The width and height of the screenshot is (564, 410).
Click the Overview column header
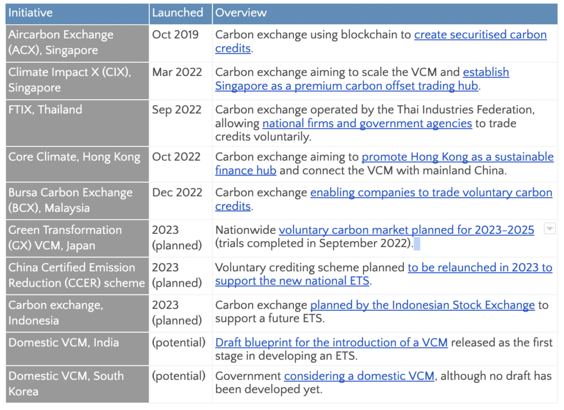click(x=241, y=13)
